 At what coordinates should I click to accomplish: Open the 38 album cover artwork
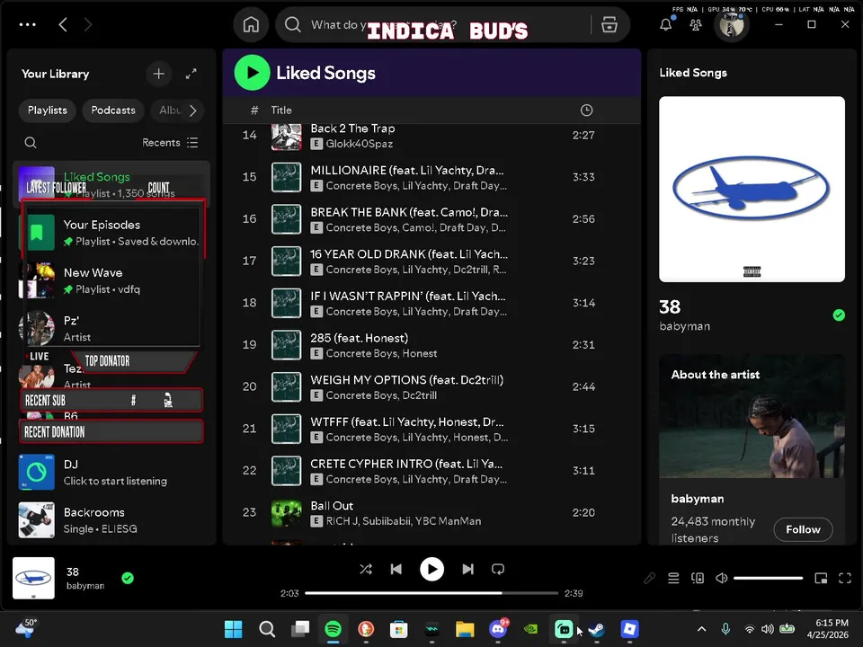point(752,190)
